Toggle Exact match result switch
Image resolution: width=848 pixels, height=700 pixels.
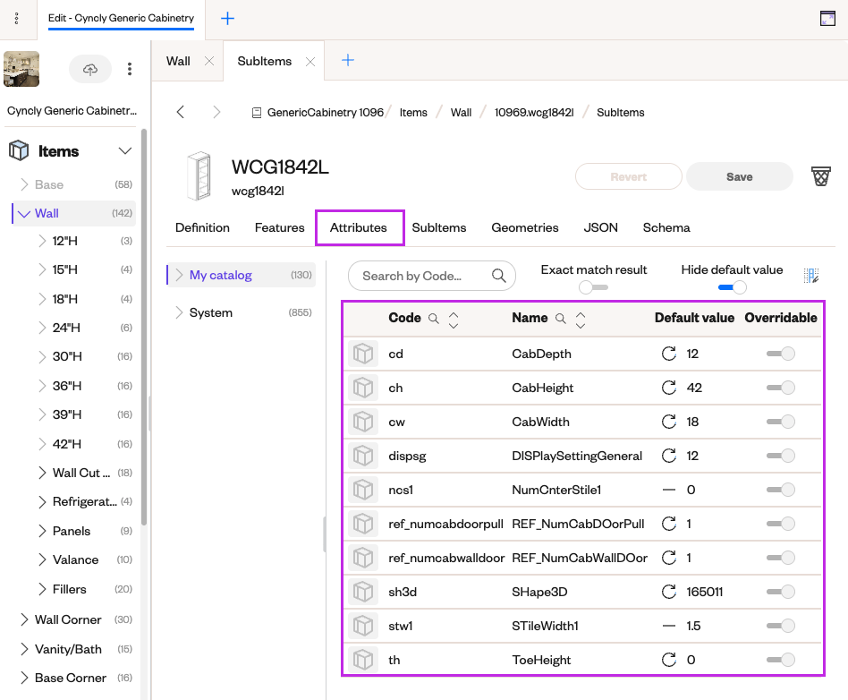(593, 287)
